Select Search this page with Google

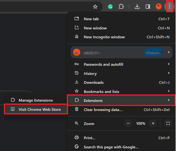pyautogui.click(x=121, y=147)
